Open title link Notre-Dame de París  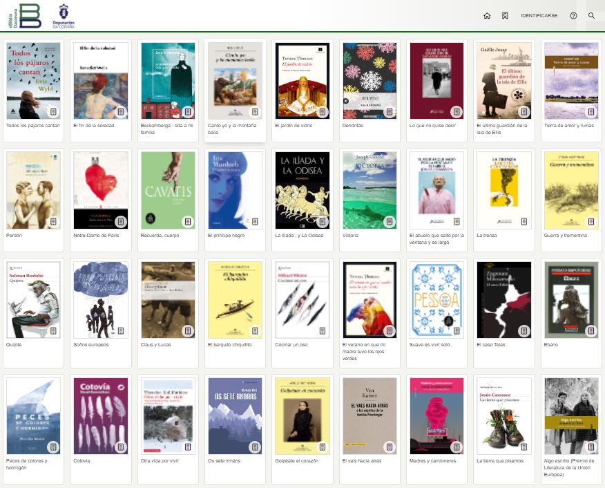(x=96, y=235)
